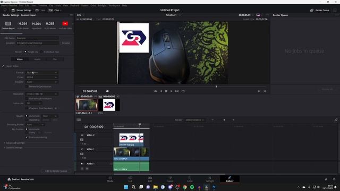Click the File Name input field
Screen dimensions: 340x191
[37, 38]
